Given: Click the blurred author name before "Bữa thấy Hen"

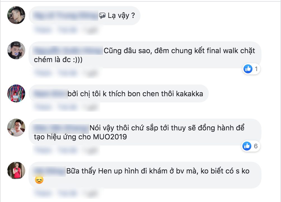Looking at the screenshot, I should [x=49, y=171].
